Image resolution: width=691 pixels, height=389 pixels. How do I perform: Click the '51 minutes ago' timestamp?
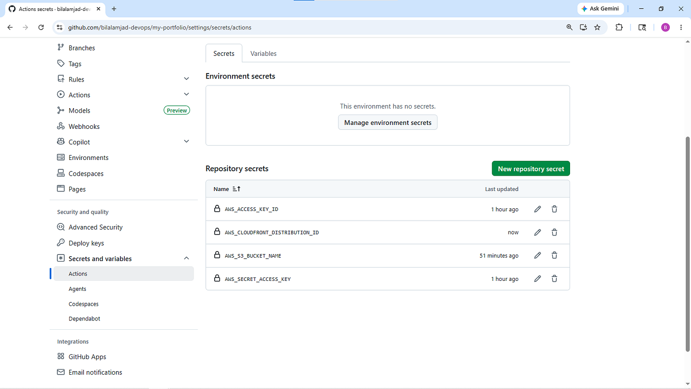click(x=499, y=256)
